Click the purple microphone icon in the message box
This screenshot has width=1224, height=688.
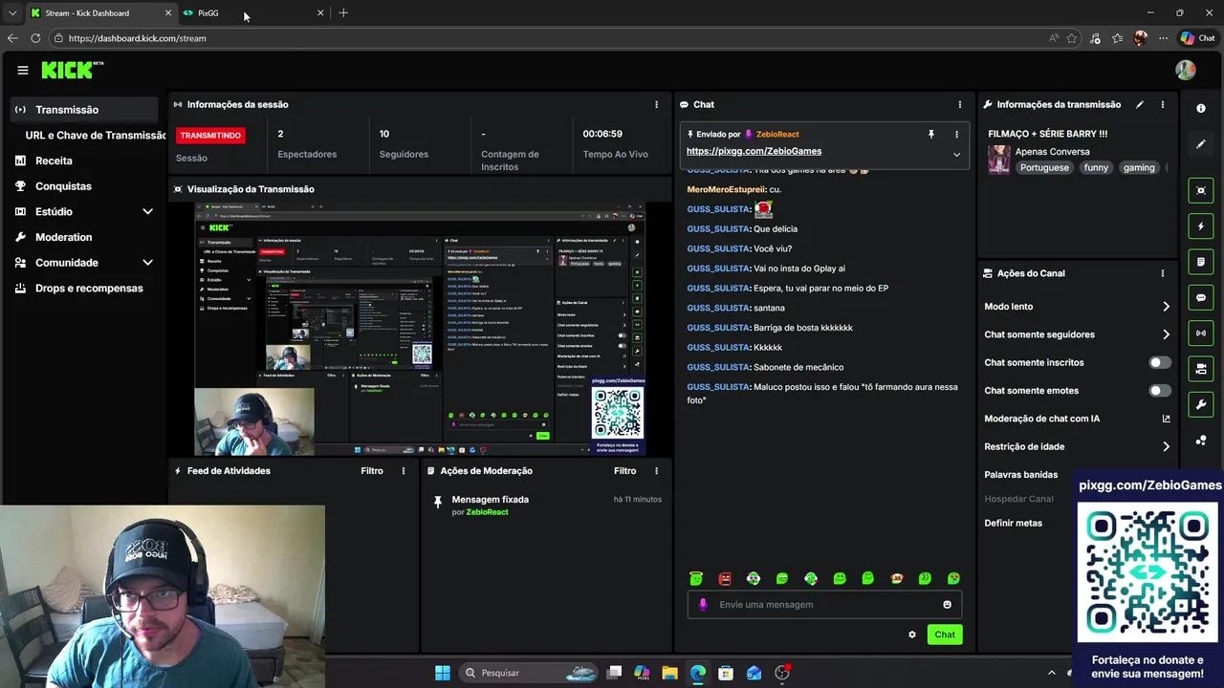tap(703, 604)
